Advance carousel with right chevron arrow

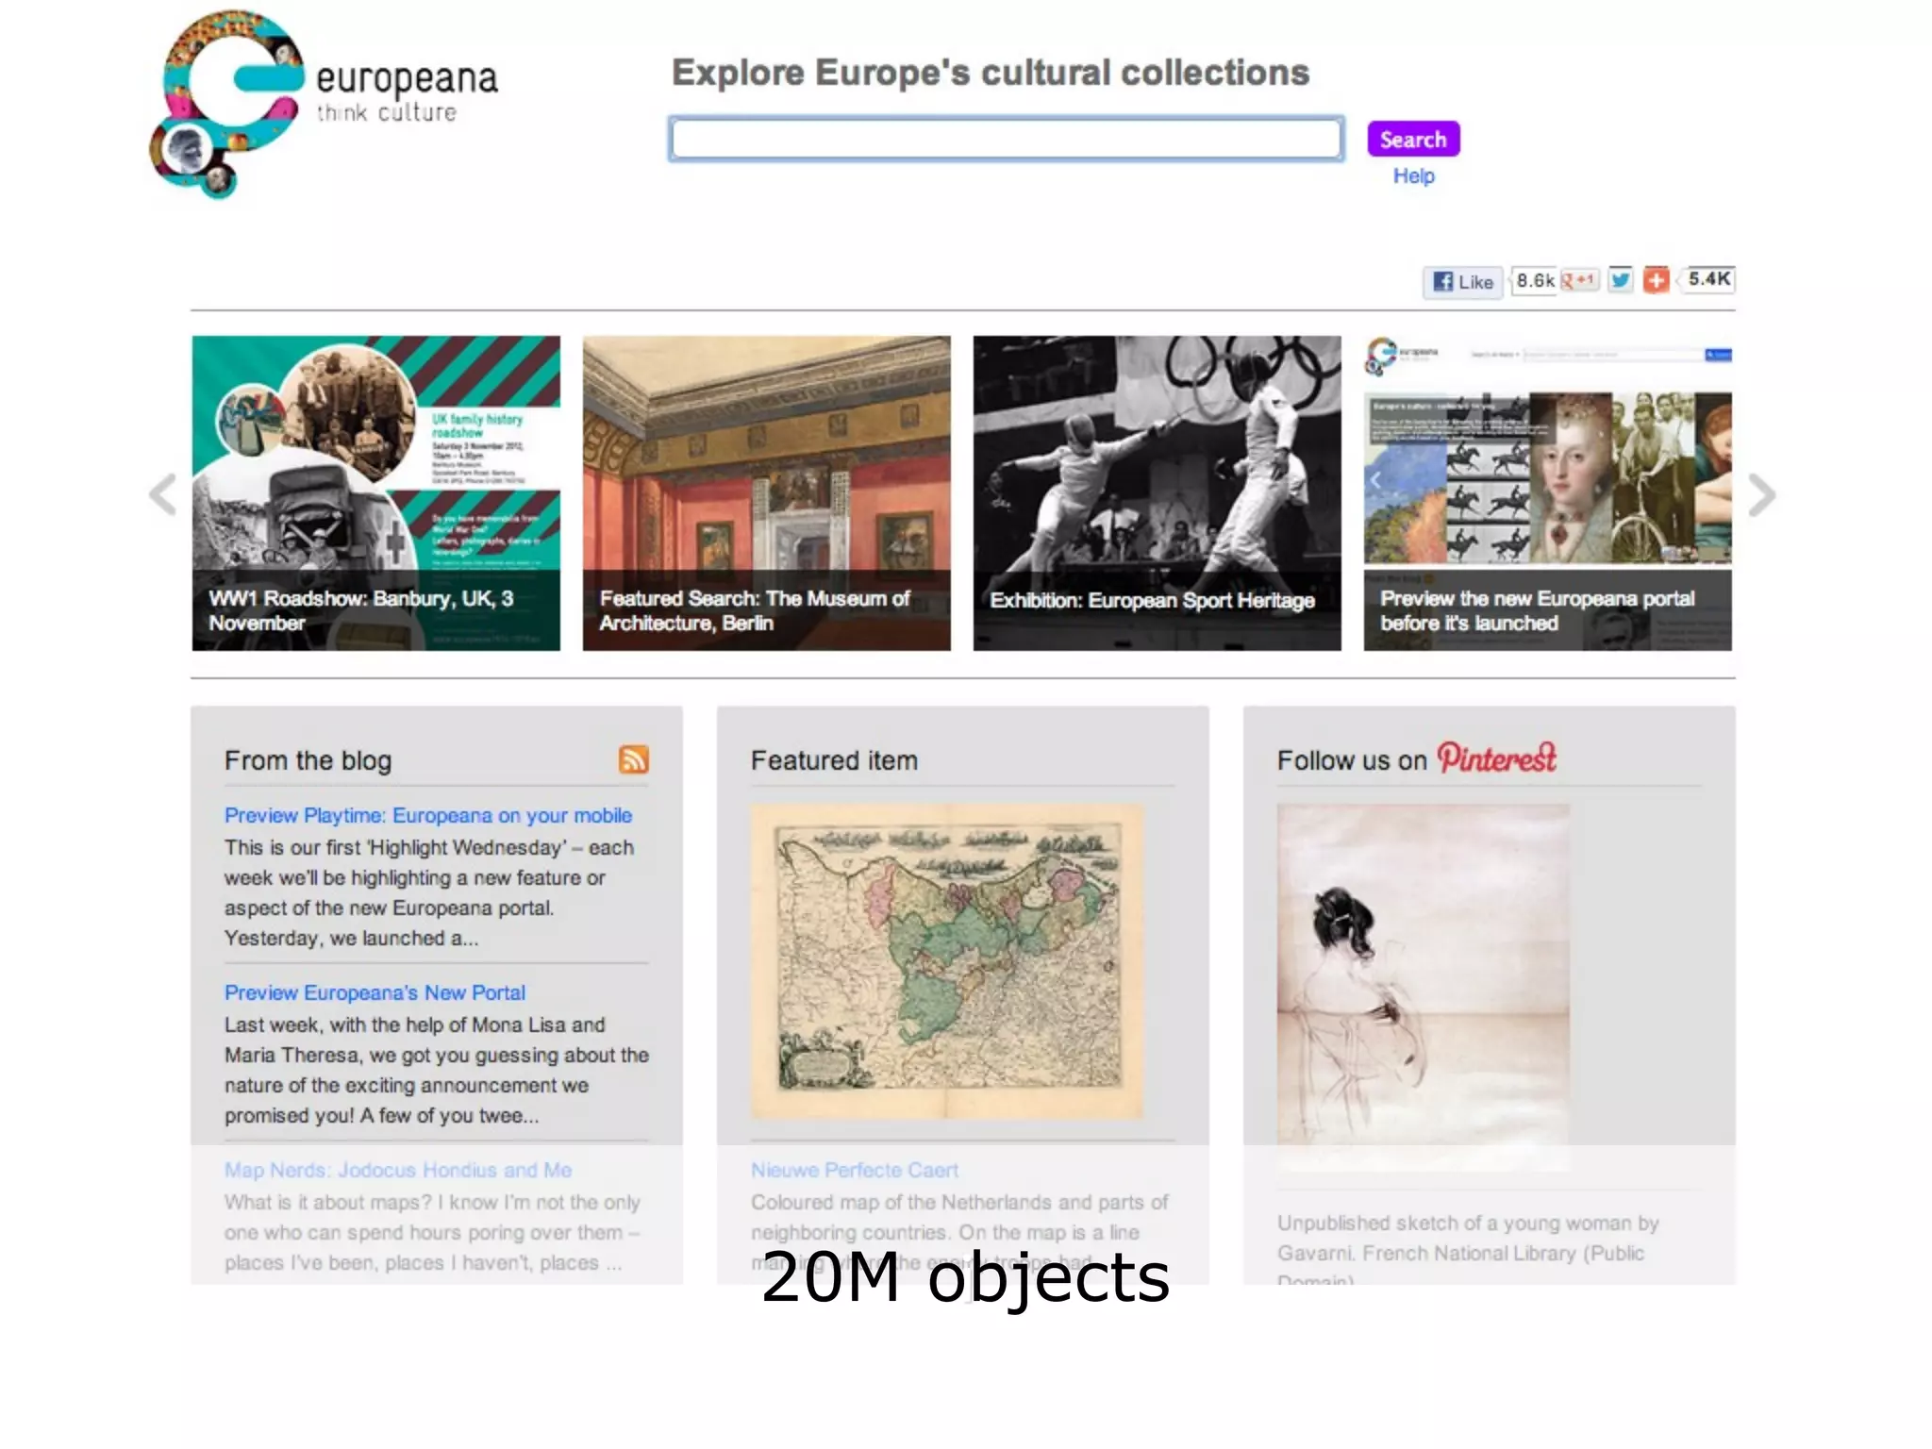(1760, 494)
